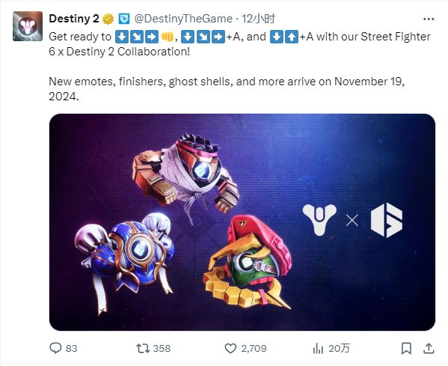Like the tweet with heart icon
The width and height of the screenshot is (448, 366).
[x=230, y=348]
